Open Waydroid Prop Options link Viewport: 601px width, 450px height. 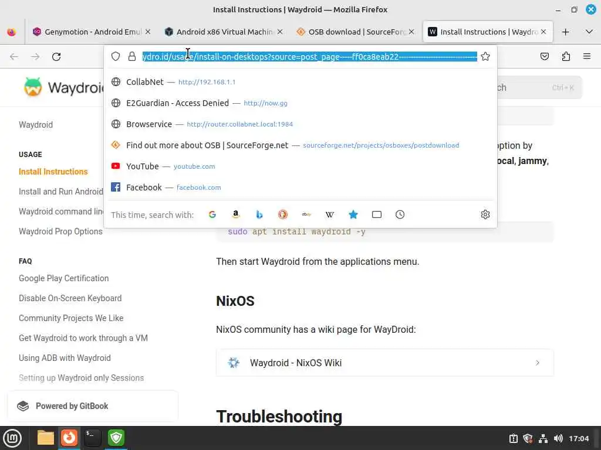(x=60, y=231)
